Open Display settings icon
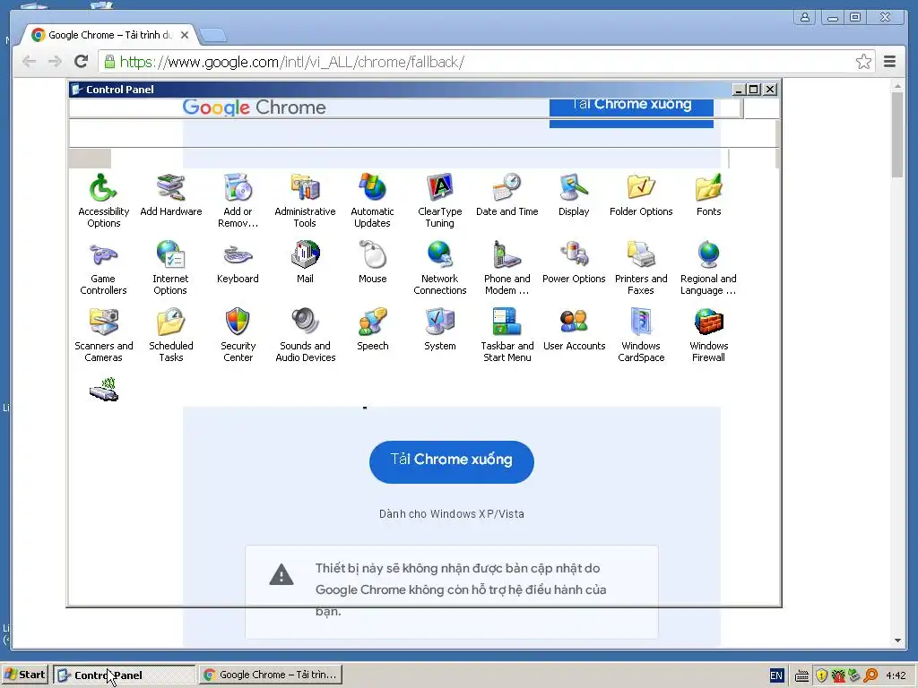This screenshot has width=918, height=688. tap(574, 194)
